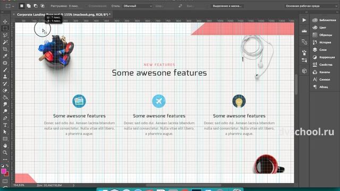The height and width of the screenshot is (191, 340).
Task: Select the Eyedropper tool
Action: pos(5,56)
